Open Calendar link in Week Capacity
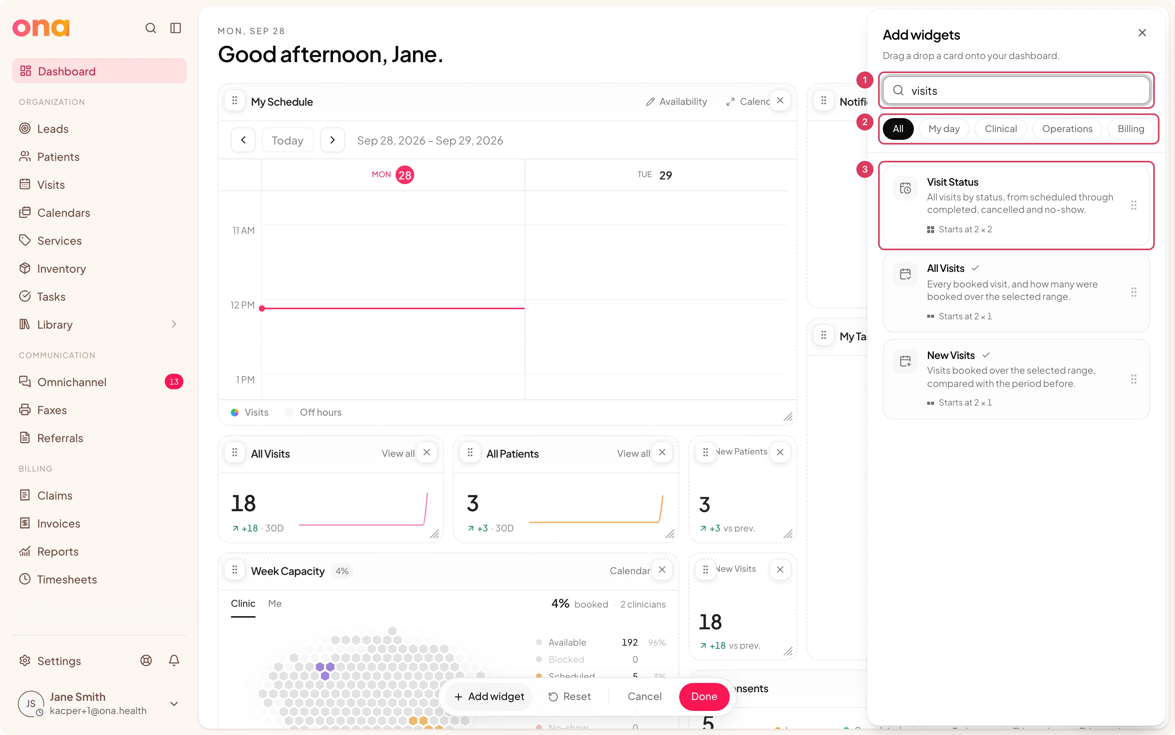 pos(629,570)
